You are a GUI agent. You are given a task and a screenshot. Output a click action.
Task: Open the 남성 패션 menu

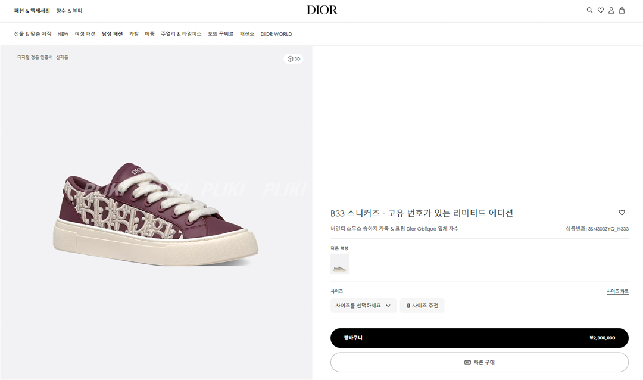tap(112, 34)
